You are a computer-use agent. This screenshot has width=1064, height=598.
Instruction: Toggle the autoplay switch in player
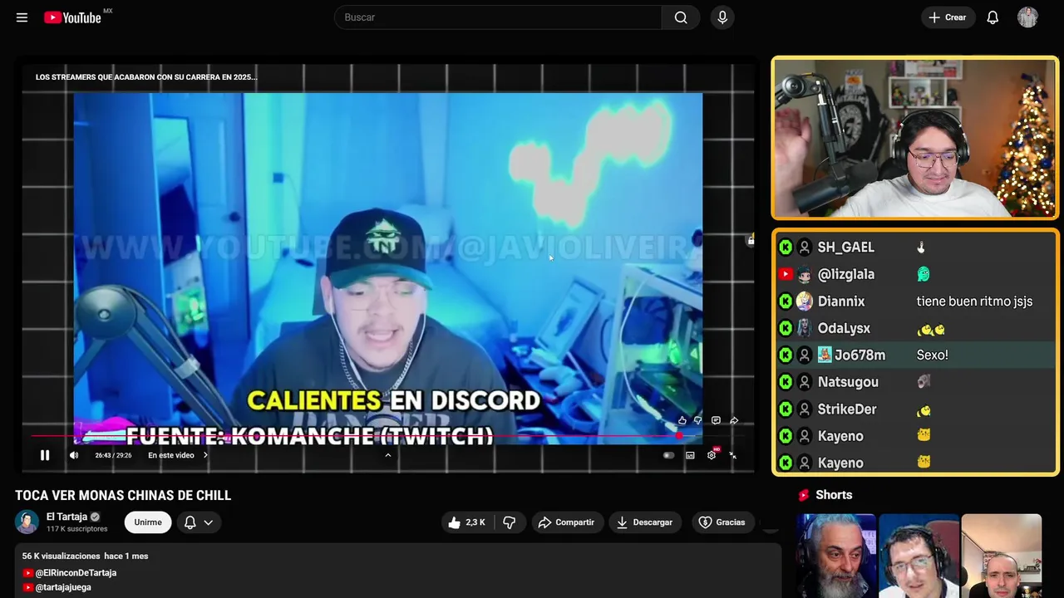668,455
